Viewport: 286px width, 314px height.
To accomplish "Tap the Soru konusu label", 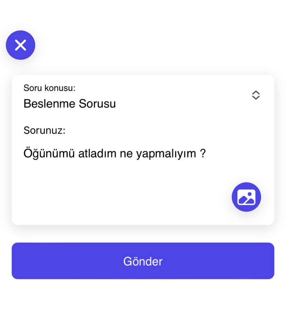I will (x=50, y=88).
